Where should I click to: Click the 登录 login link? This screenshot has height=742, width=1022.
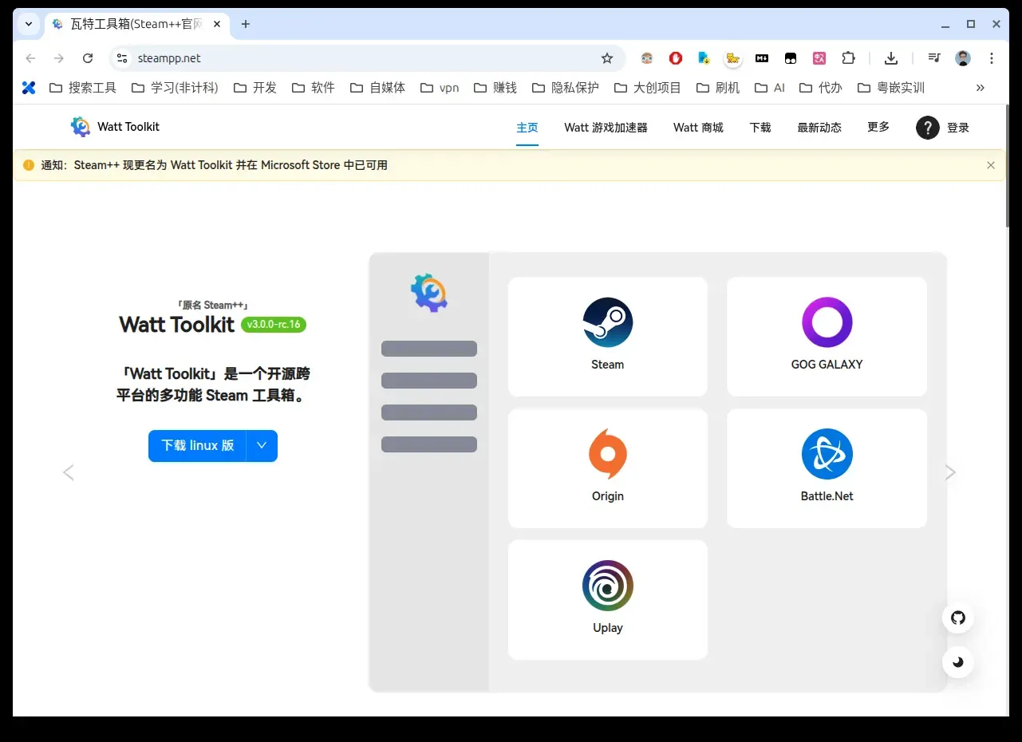click(x=957, y=128)
